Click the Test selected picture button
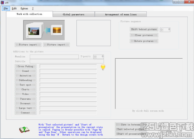This screenshot has height=139, width=194. [x=131, y=129]
